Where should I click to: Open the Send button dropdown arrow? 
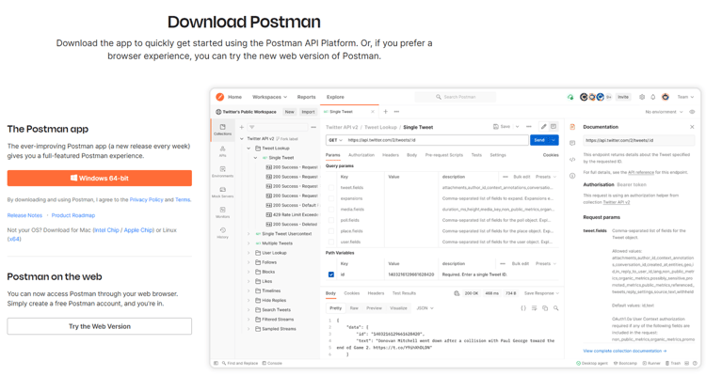point(554,140)
